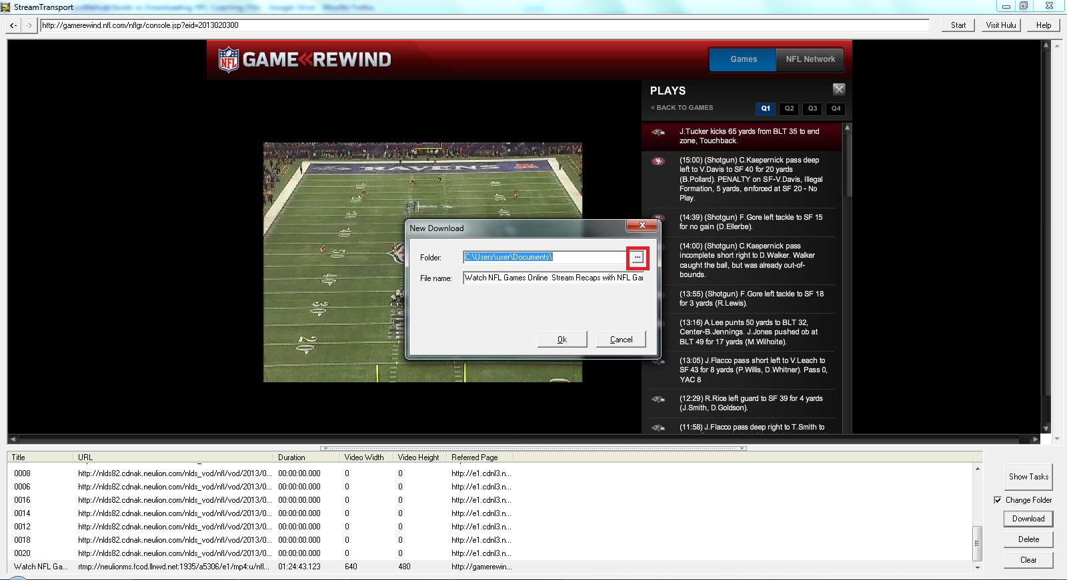Image resolution: width=1067 pixels, height=580 pixels.
Task: Sort by the Duration column header
Action: pos(307,457)
